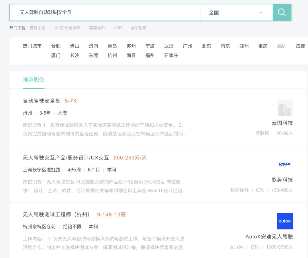
Task: Open the UISEE 驭势科技 logo
Action: (x=285, y=164)
